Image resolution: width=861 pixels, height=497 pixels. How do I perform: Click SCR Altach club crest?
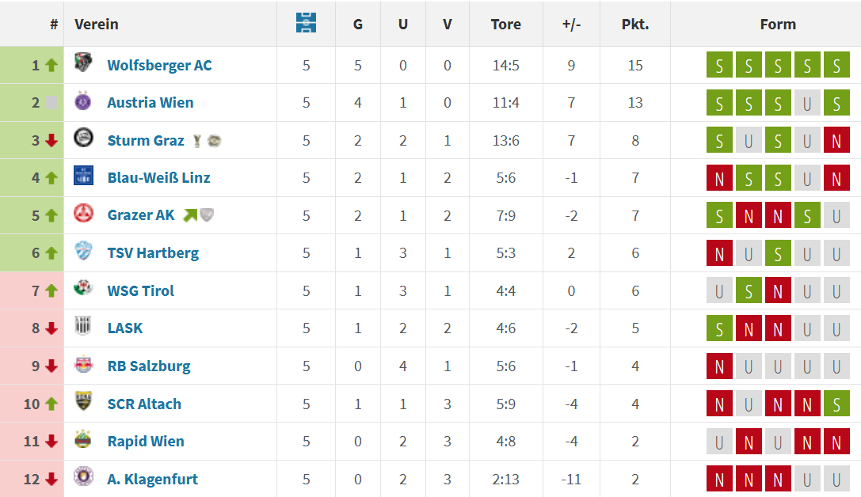pyautogui.click(x=83, y=401)
